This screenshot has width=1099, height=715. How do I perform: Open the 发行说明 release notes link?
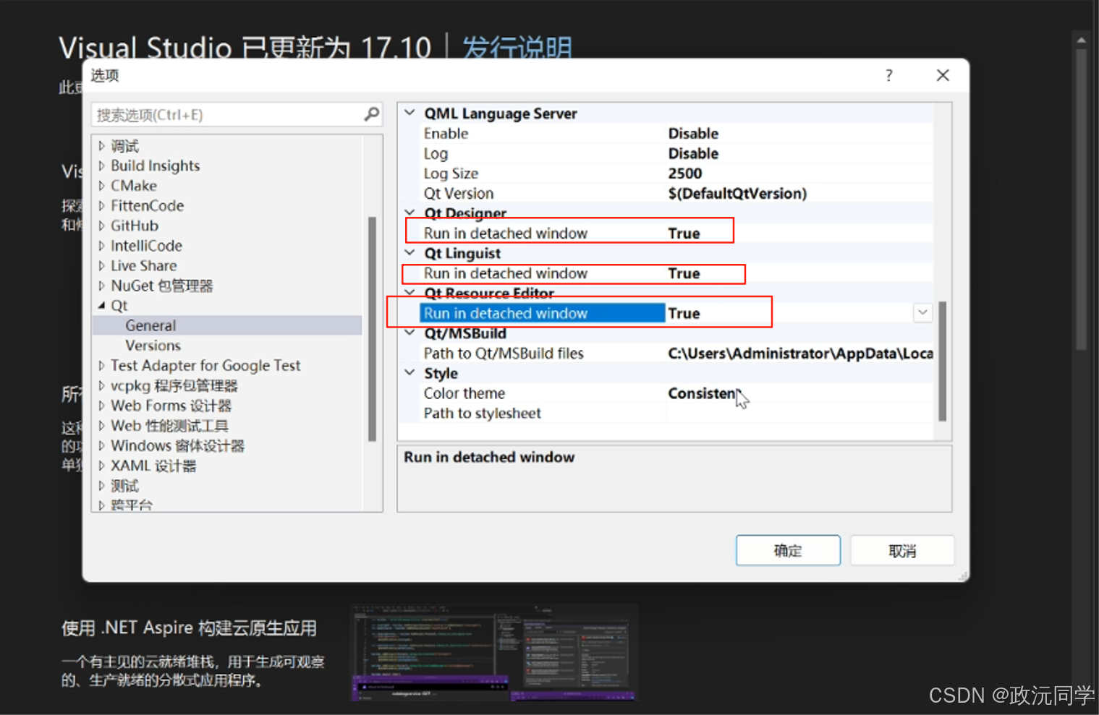point(517,48)
